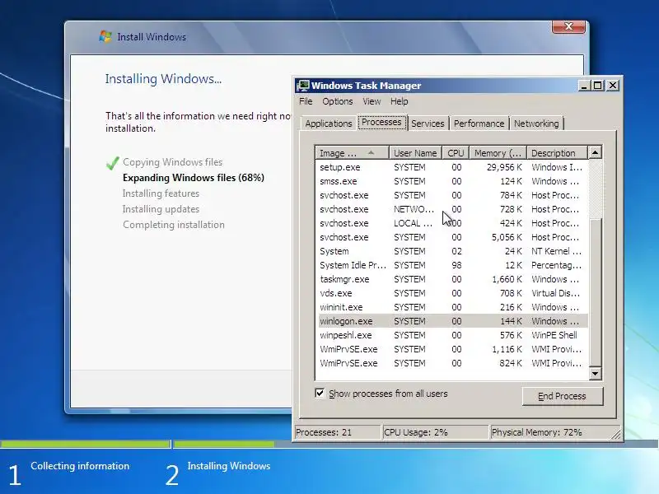The height and width of the screenshot is (494, 659).
Task: Click the process list scrollbar thumb
Action: tap(595, 292)
